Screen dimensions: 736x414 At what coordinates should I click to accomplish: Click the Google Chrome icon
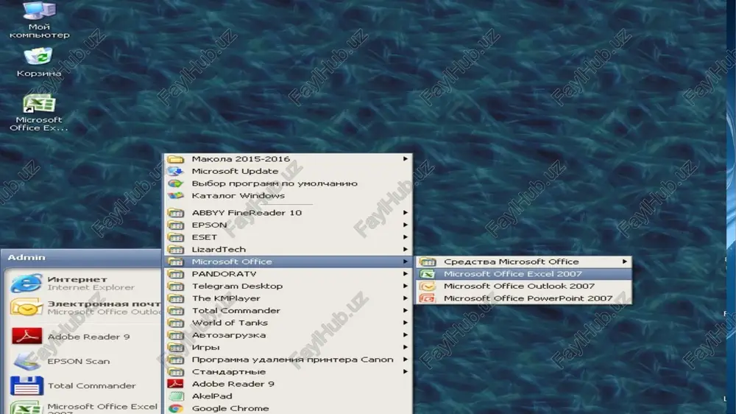click(176, 408)
